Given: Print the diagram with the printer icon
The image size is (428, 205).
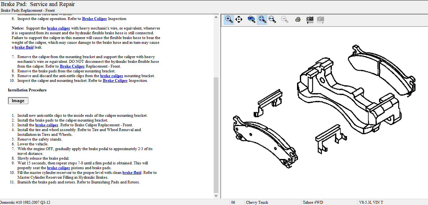Looking at the screenshot, I should pyautogui.click(x=298, y=19).
